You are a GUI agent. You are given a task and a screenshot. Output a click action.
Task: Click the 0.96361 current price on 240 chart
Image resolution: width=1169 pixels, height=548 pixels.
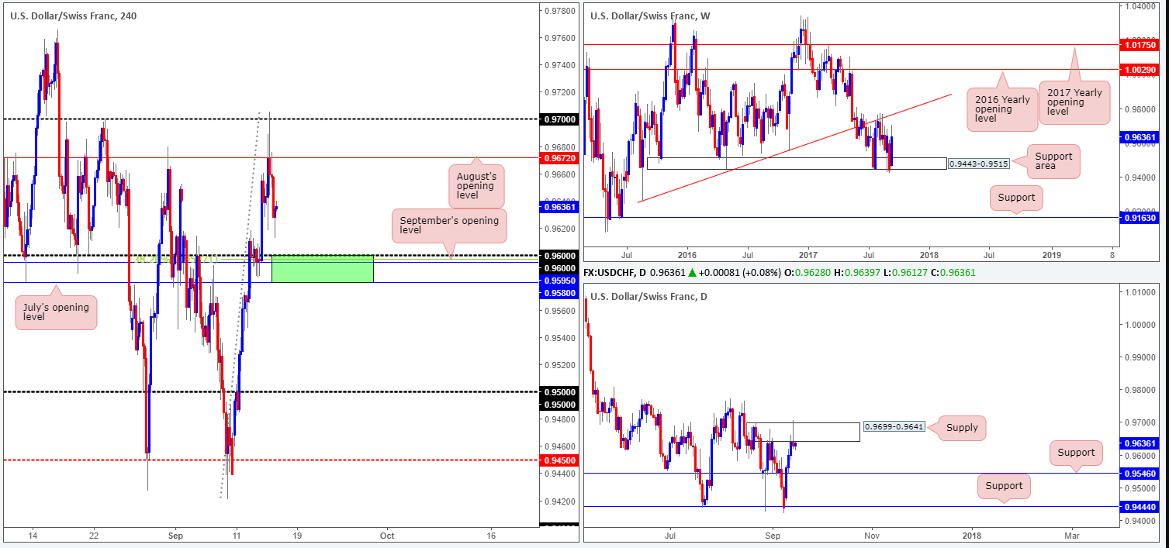pyautogui.click(x=559, y=207)
